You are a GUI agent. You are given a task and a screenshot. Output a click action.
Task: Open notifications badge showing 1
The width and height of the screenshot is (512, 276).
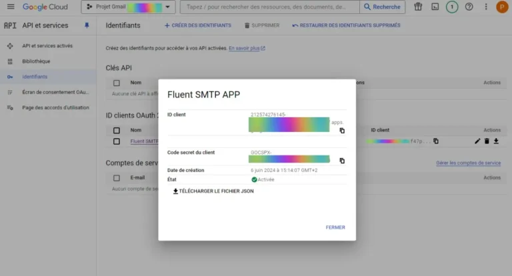tap(452, 7)
